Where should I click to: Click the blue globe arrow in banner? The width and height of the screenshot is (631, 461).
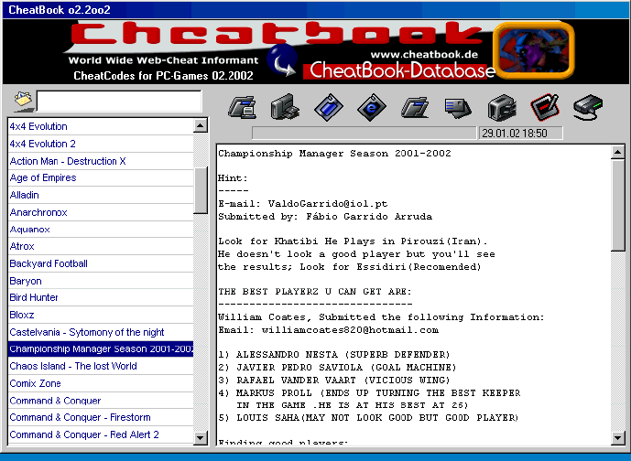(x=282, y=61)
